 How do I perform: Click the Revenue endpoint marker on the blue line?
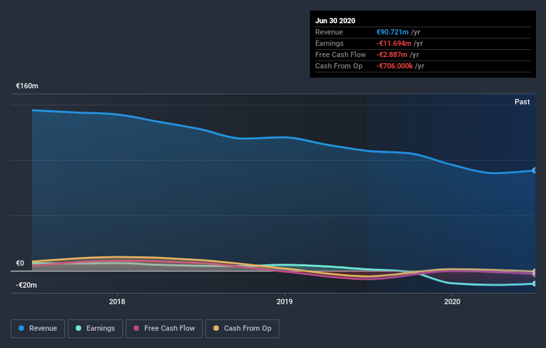coord(534,171)
